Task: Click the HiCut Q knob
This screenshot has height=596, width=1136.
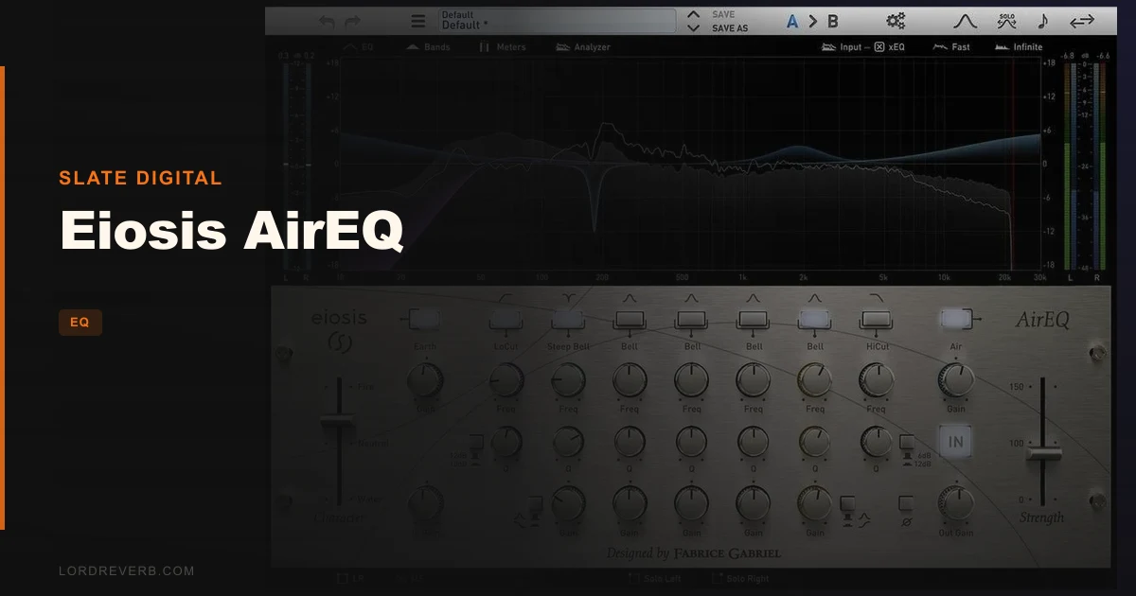Action: coord(876,442)
